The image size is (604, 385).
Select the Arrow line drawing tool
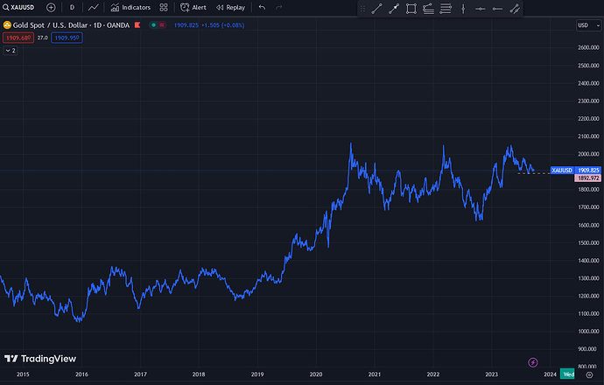[394, 9]
